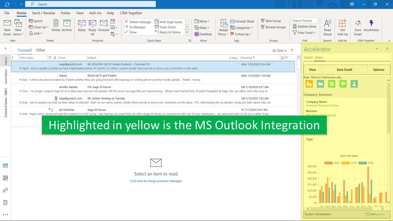This screenshot has height=221, width=393.
Task: Open the Filter Email dropdown
Action: click(304, 33)
